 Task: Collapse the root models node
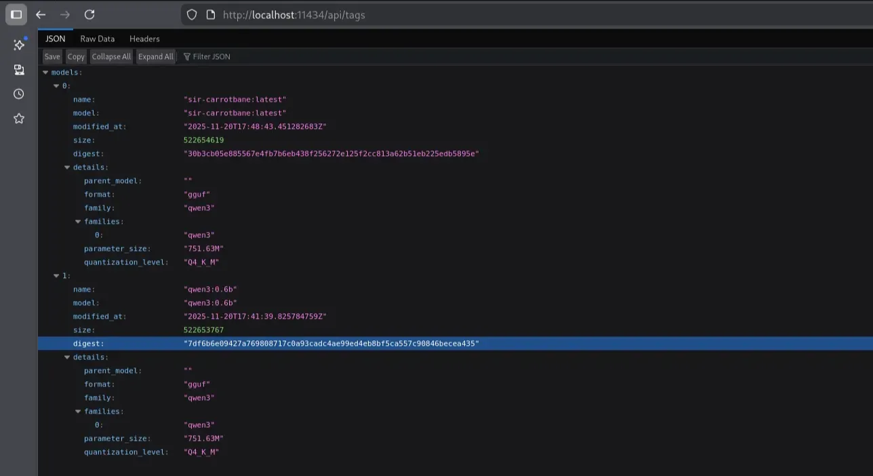pos(45,73)
